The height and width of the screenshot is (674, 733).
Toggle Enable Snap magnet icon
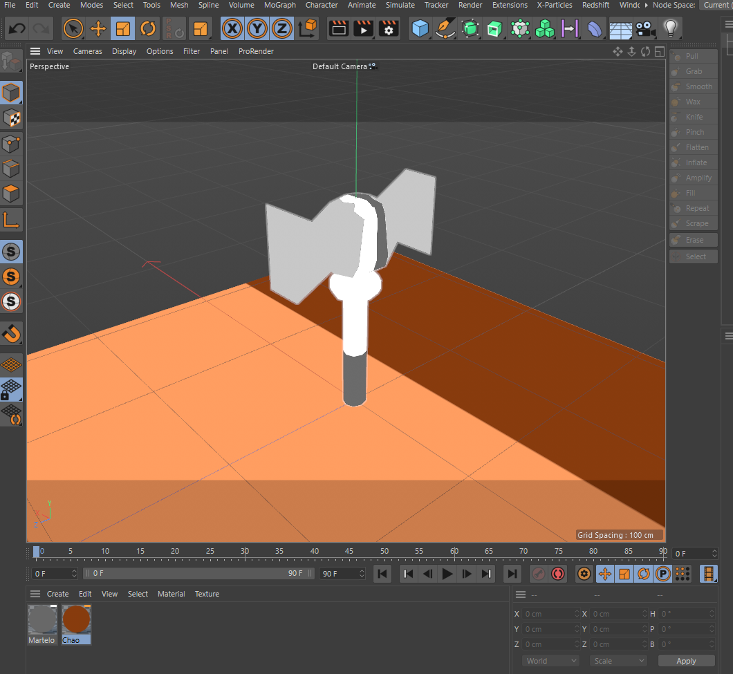[11, 333]
